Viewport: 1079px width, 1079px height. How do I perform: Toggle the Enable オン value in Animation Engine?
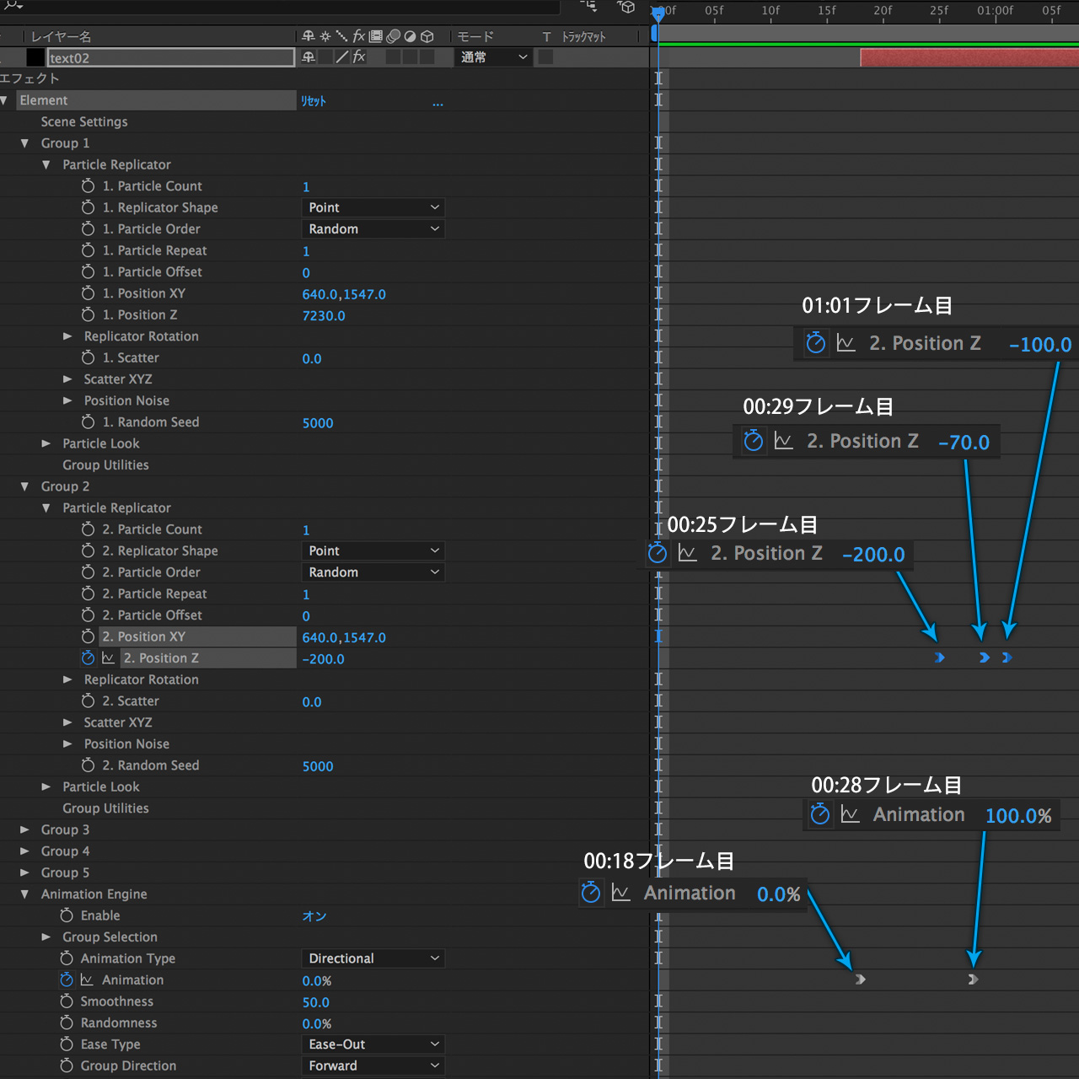click(x=314, y=916)
